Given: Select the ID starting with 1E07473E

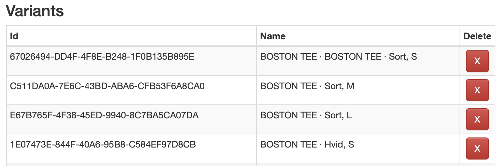Looking at the screenshot, I should click(103, 144).
